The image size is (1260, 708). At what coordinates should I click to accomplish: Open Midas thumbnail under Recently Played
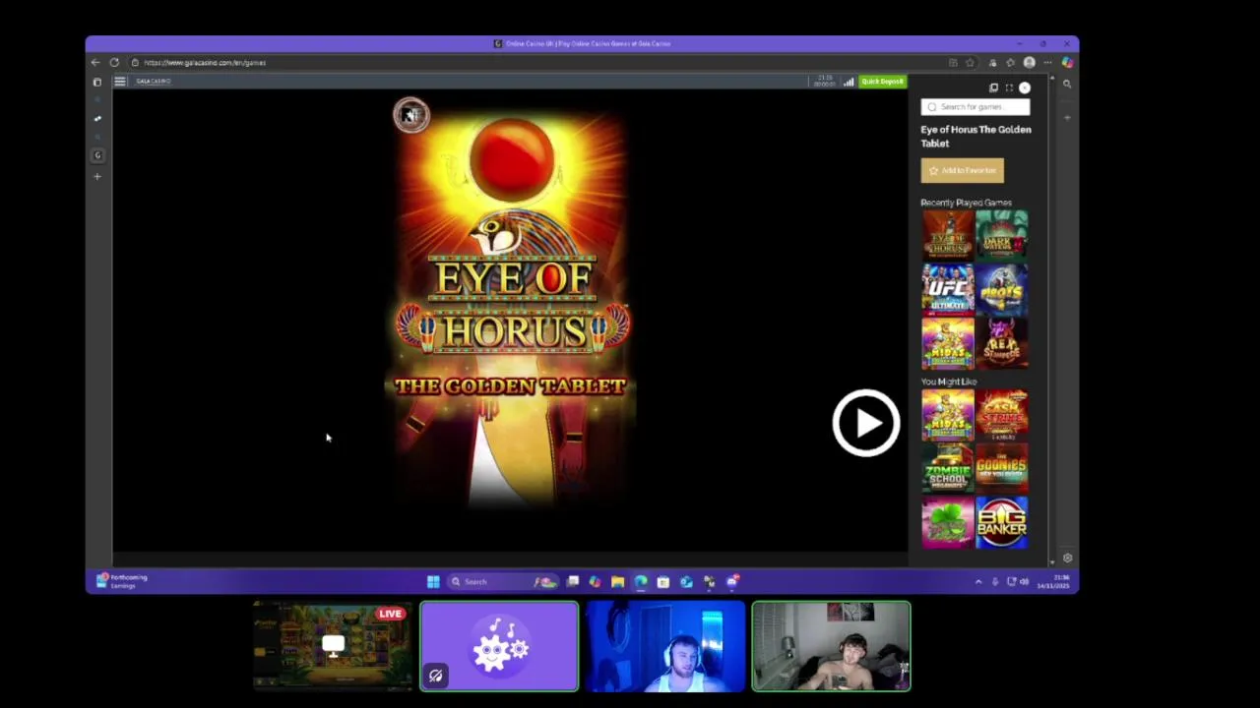947,343
